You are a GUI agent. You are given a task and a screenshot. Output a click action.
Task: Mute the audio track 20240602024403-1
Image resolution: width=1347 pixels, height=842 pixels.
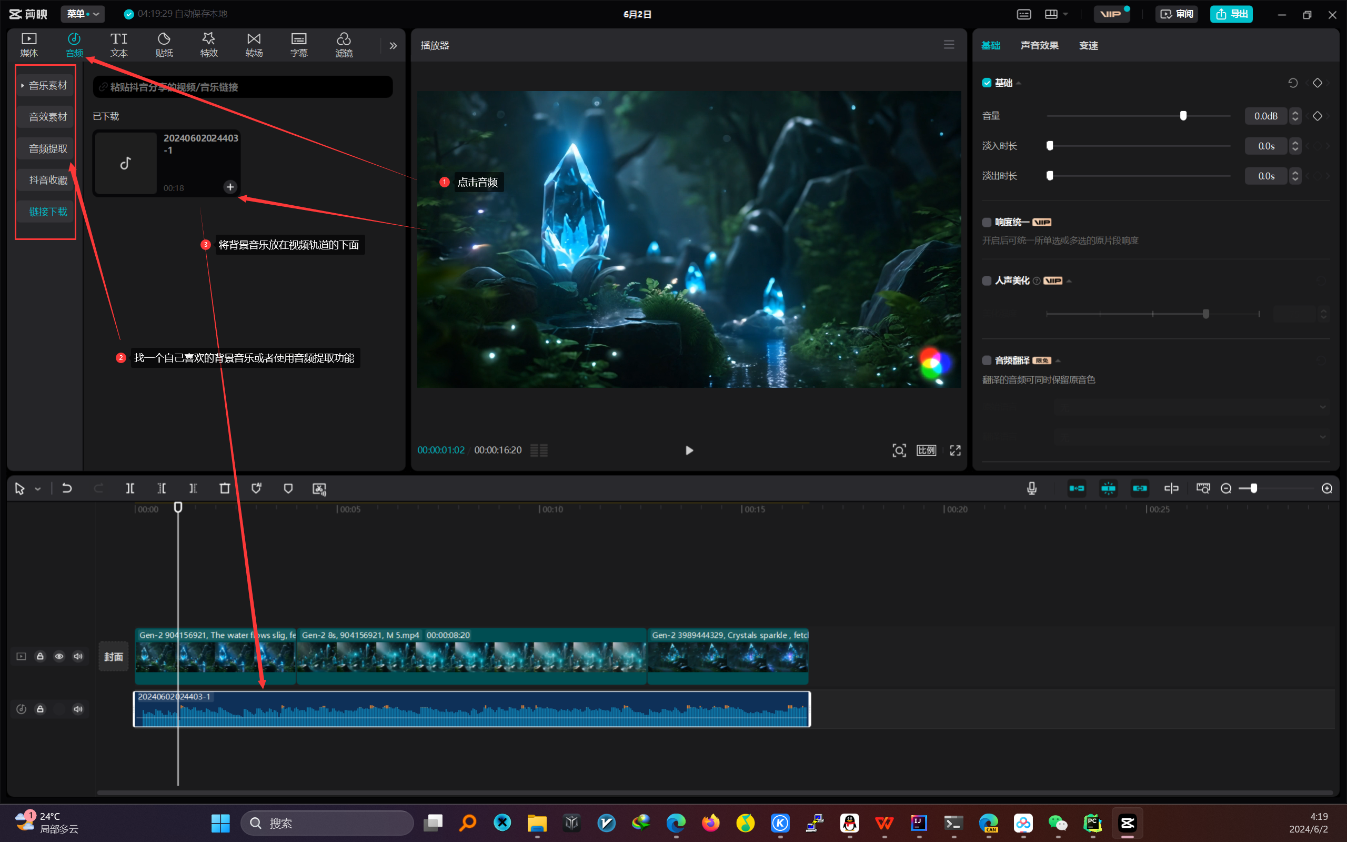pos(78,709)
